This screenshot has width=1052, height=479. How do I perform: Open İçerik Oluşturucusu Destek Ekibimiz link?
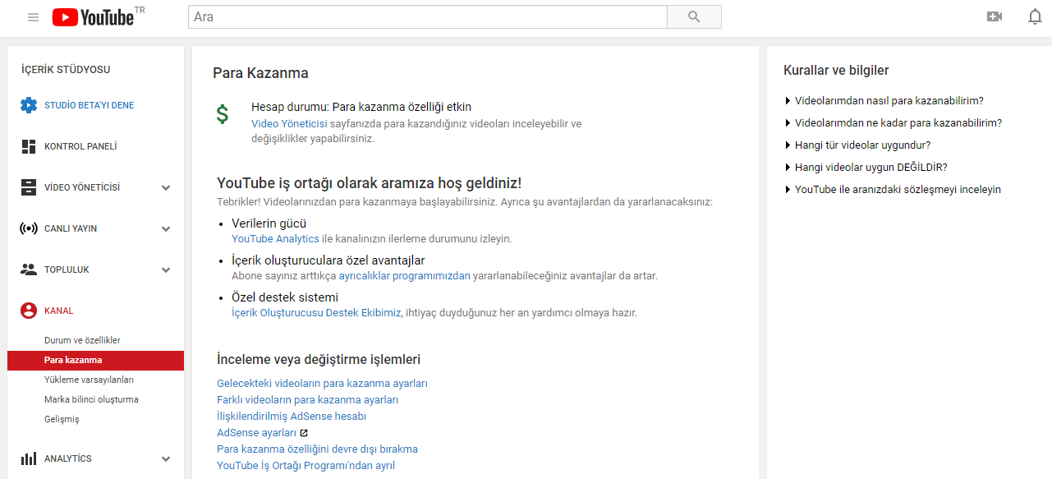coord(316,313)
